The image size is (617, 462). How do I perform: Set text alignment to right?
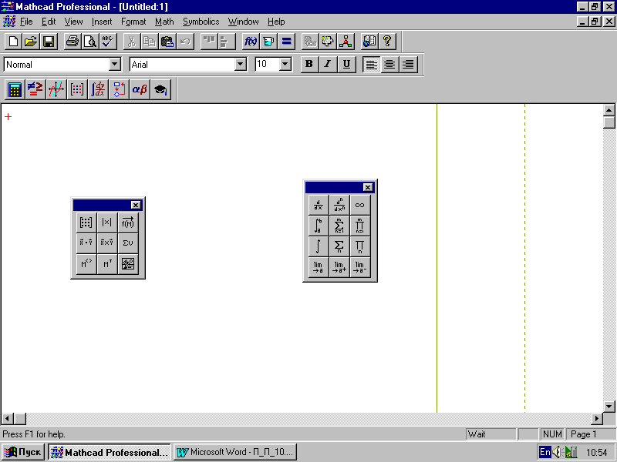pos(408,65)
